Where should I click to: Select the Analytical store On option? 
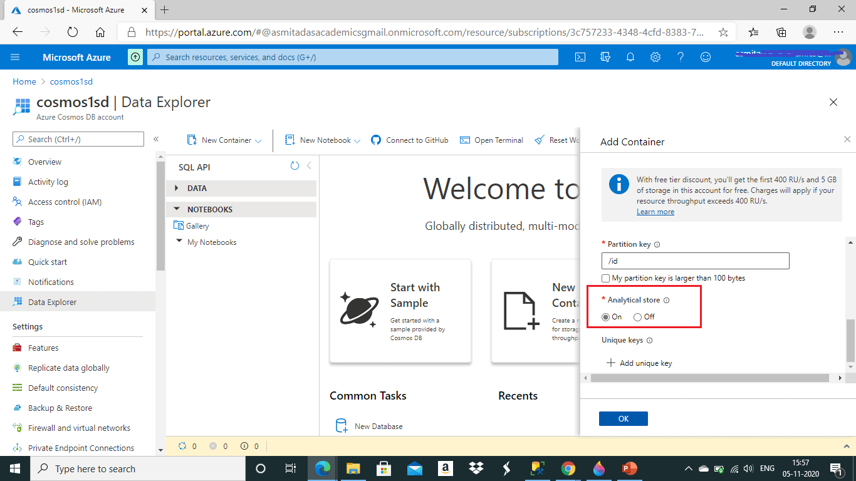(x=605, y=317)
